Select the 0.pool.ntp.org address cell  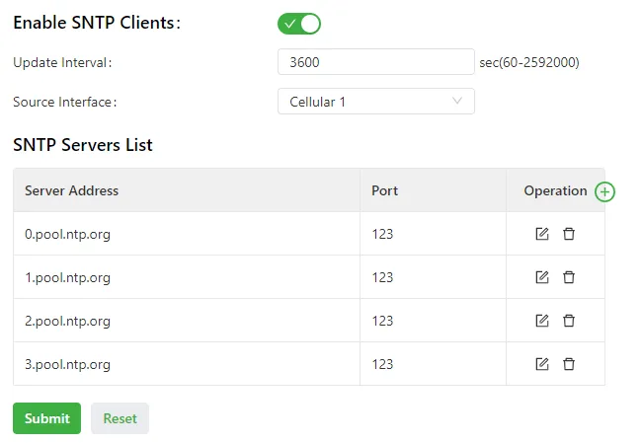point(187,234)
